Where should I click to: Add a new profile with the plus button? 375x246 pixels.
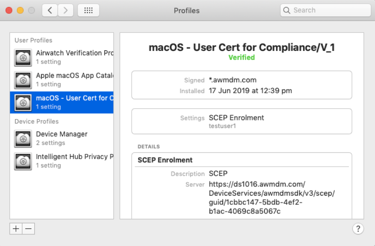click(16, 228)
